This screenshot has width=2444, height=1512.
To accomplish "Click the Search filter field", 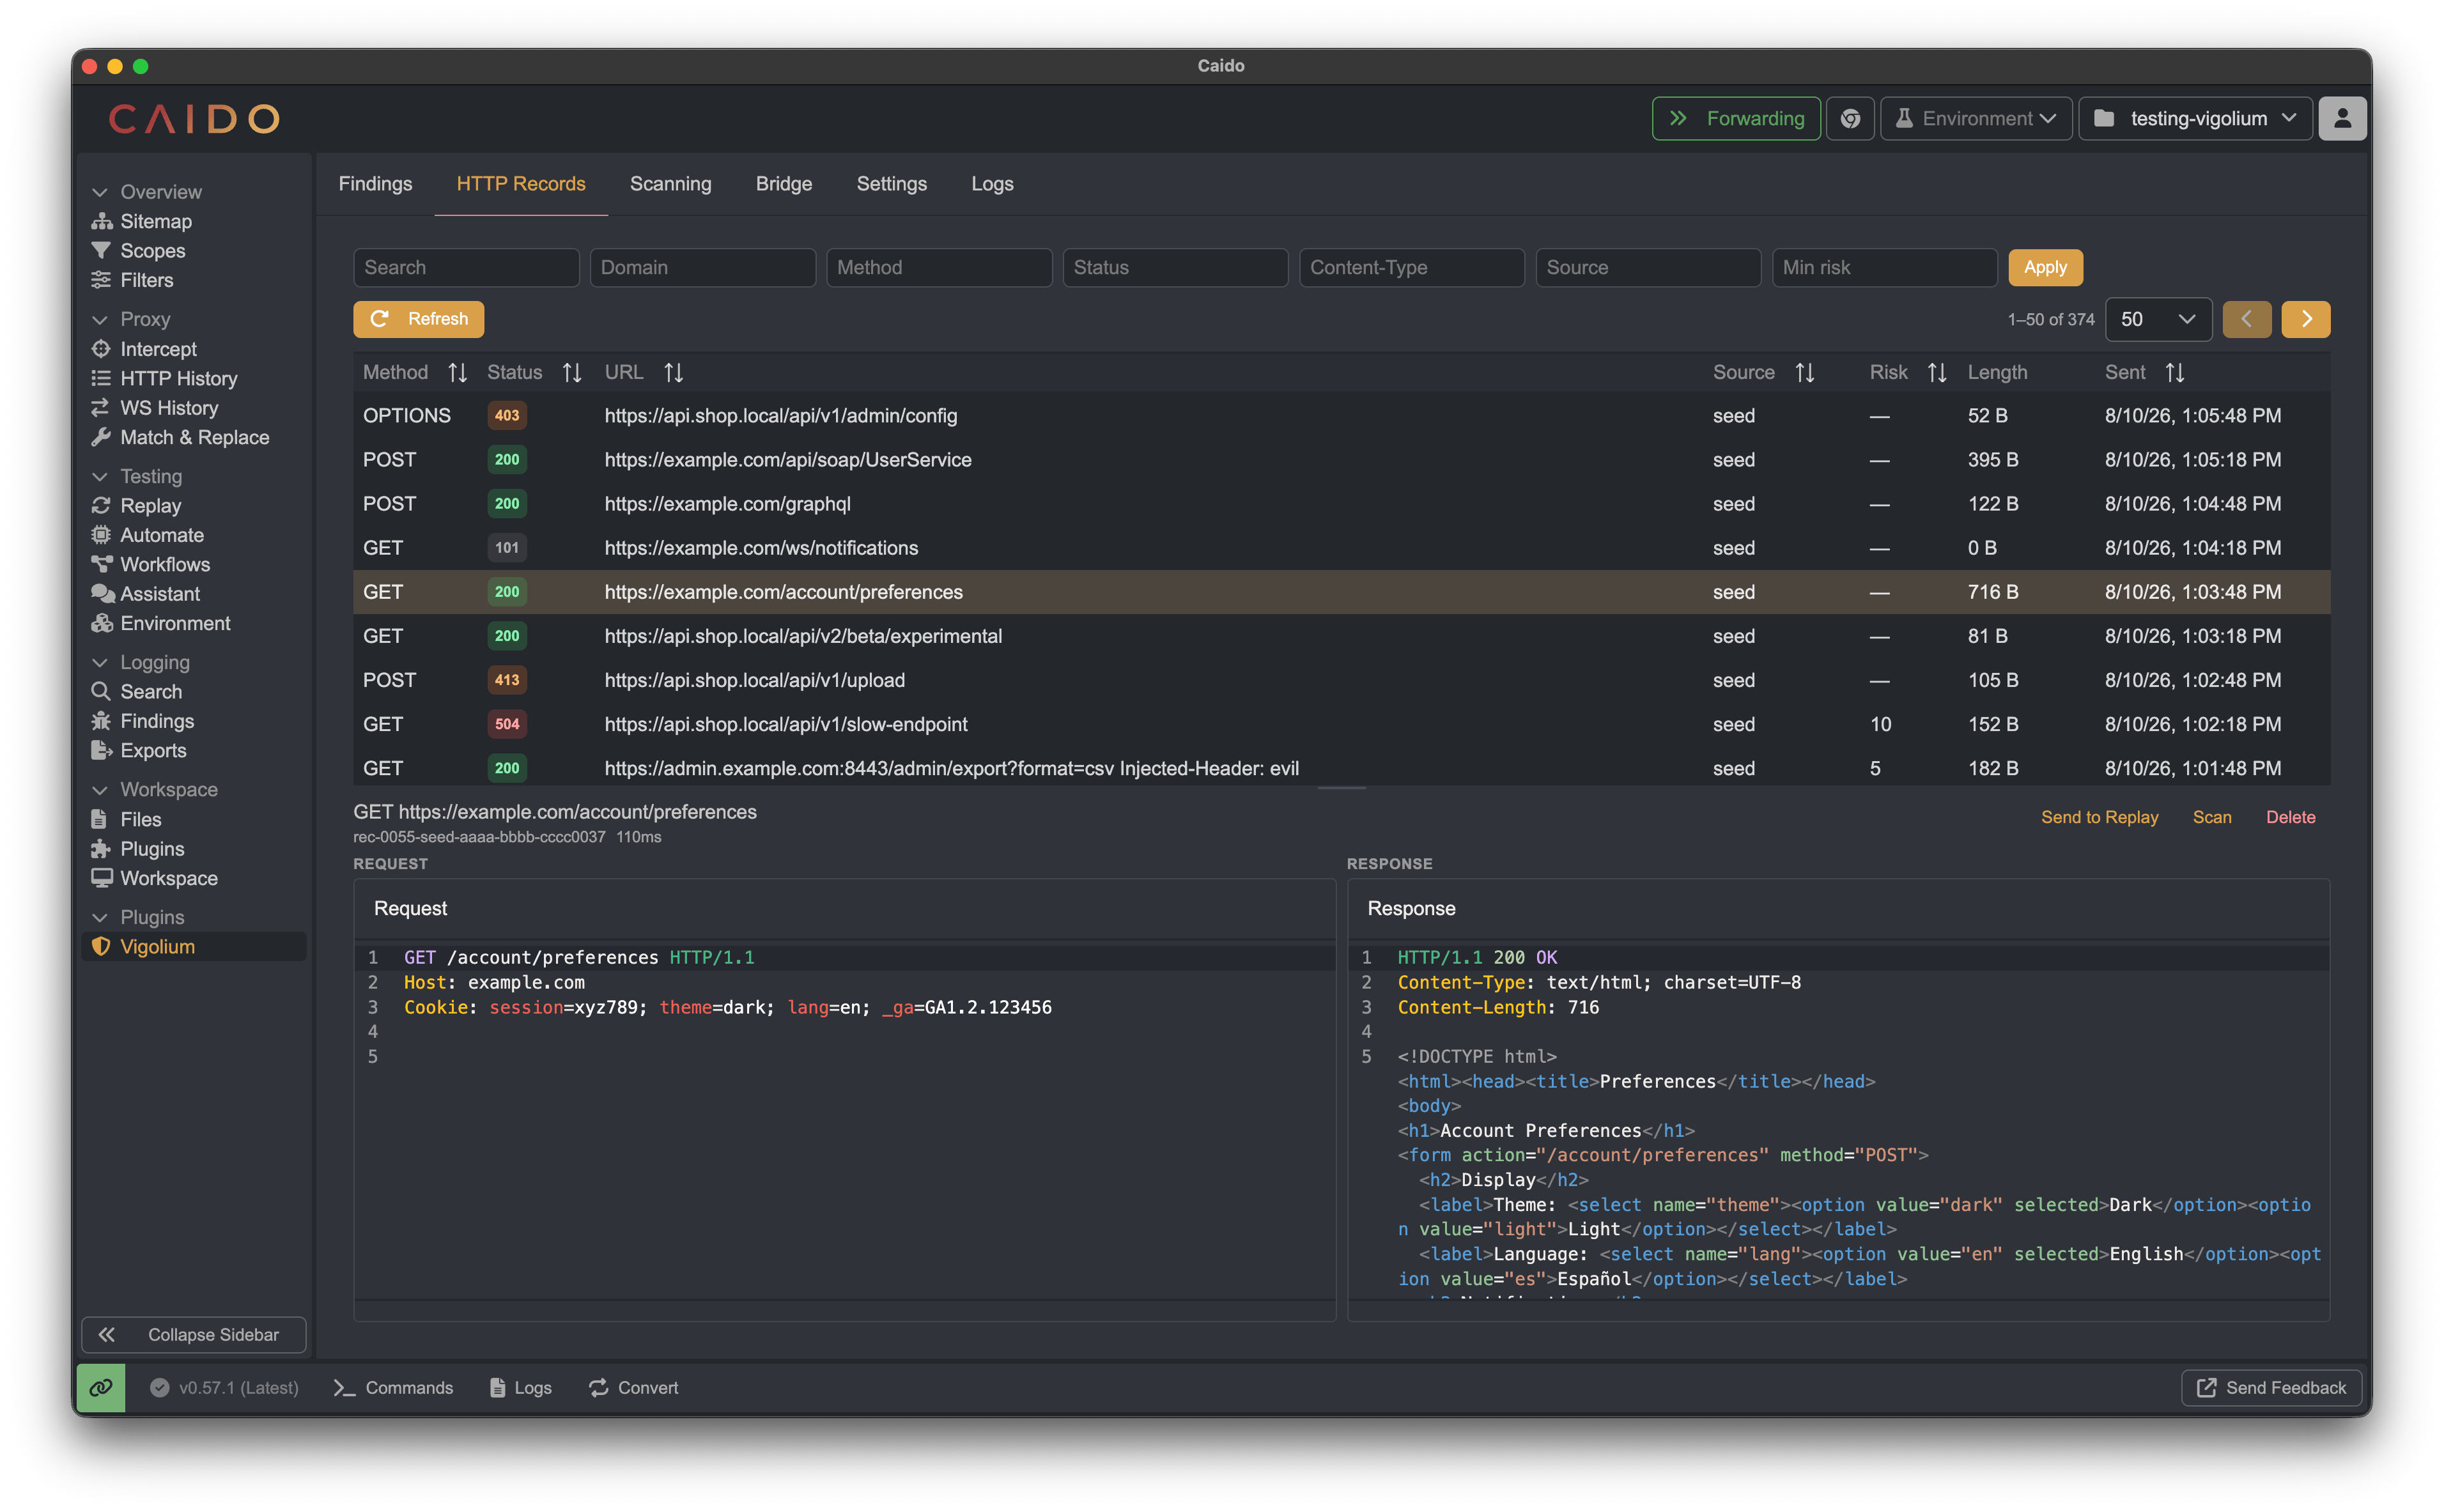I will coord(466,267).
